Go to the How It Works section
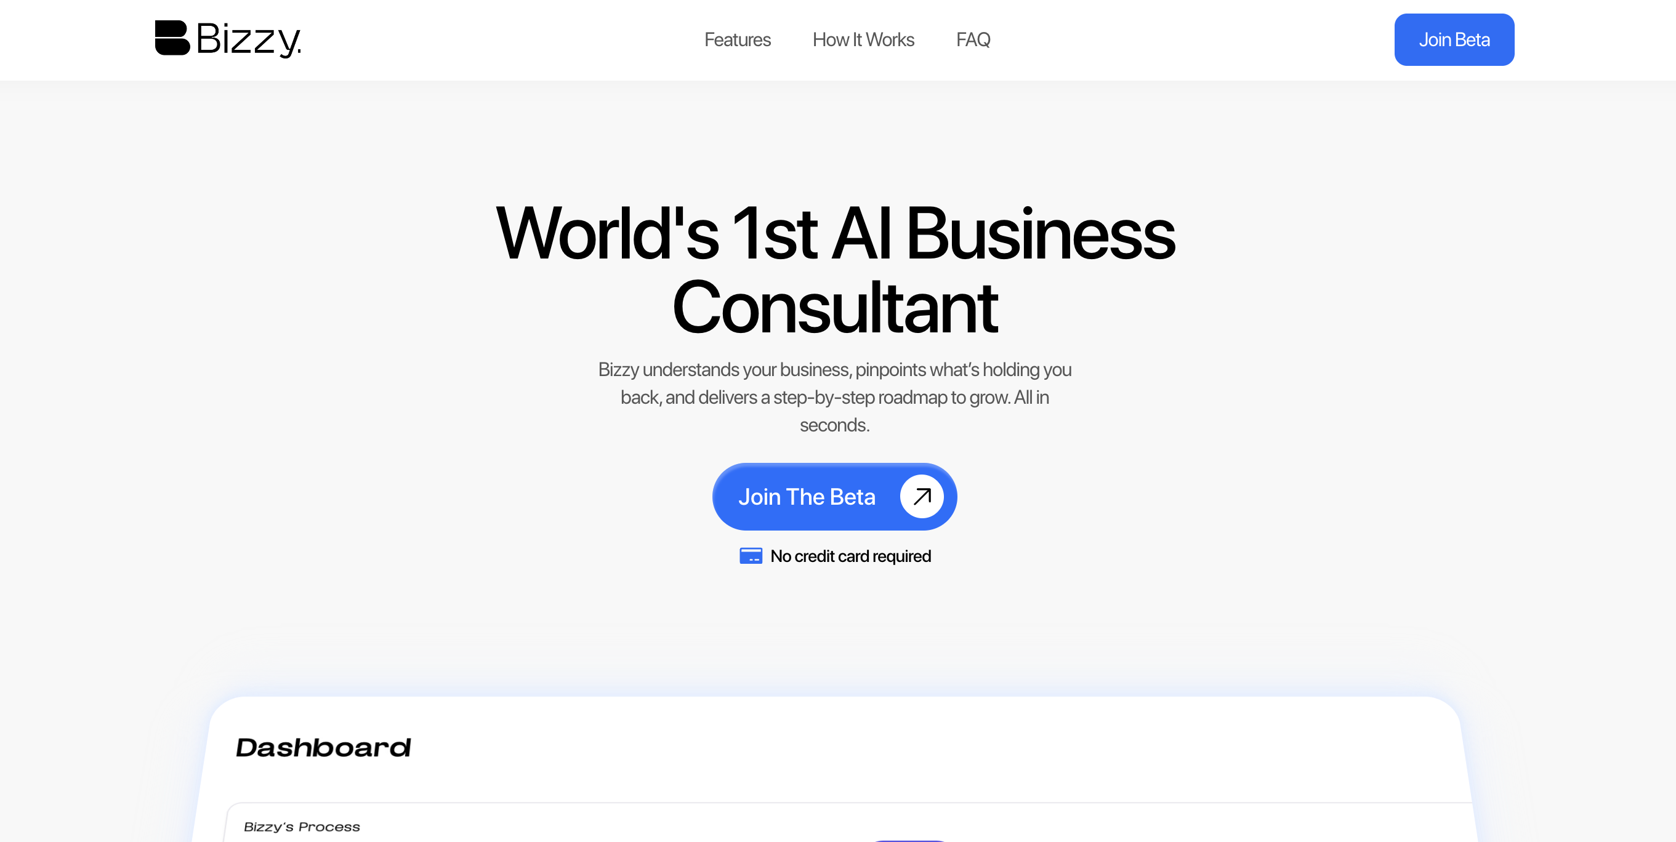This screenshot has height=842, width=1676. (x=863, y=39)
